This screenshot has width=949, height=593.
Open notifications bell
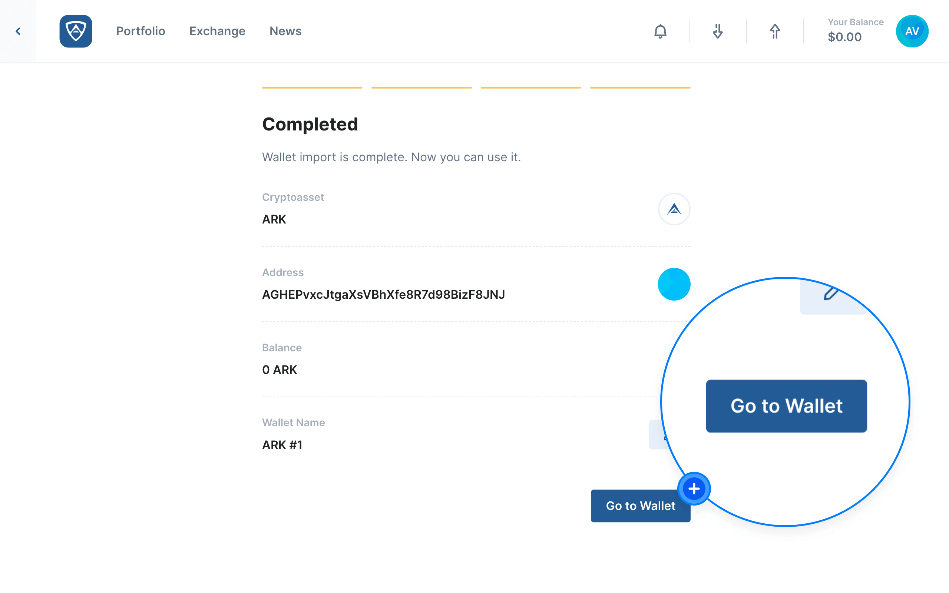(660, 32)
